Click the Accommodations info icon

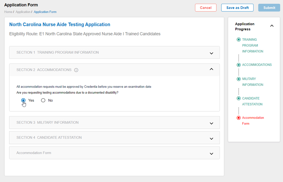[76, 70]
